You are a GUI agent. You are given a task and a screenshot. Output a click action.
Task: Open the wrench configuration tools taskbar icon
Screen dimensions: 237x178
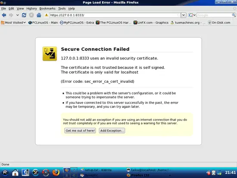[x=35, y=172]
